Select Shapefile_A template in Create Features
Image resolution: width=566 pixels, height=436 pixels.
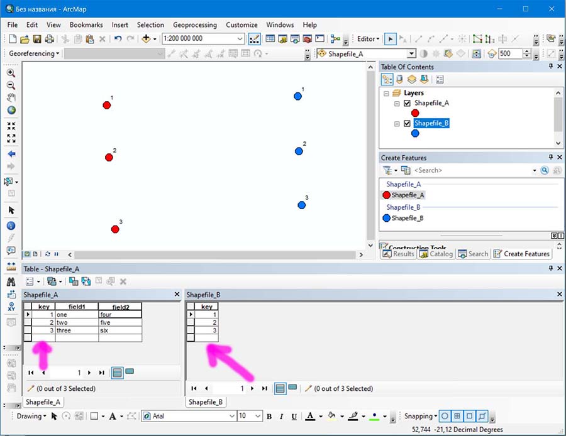[x=403, y=195]
